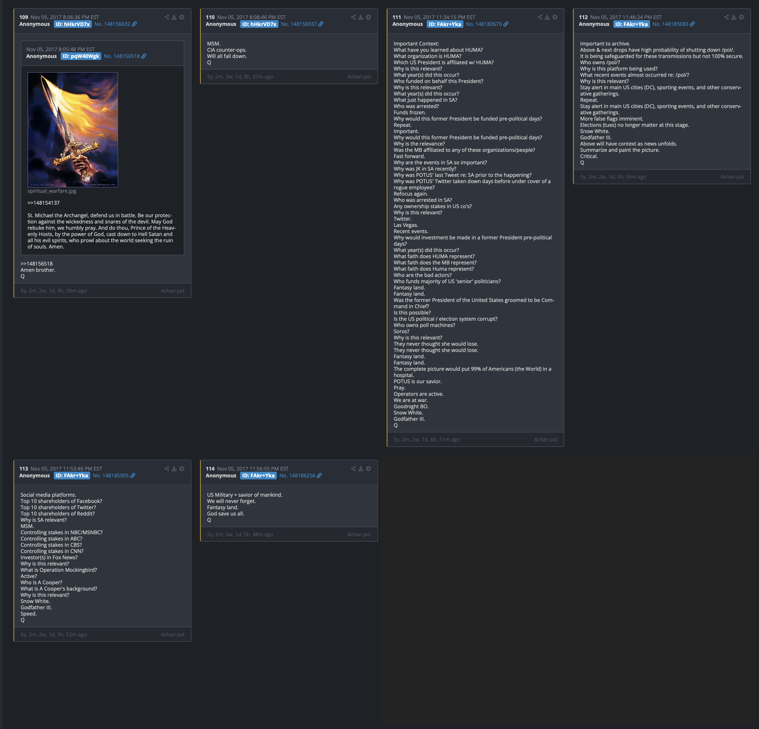The image size is (759, 729).
Task: Follow the >>148154137 reply reference
Action: point(43,203)
